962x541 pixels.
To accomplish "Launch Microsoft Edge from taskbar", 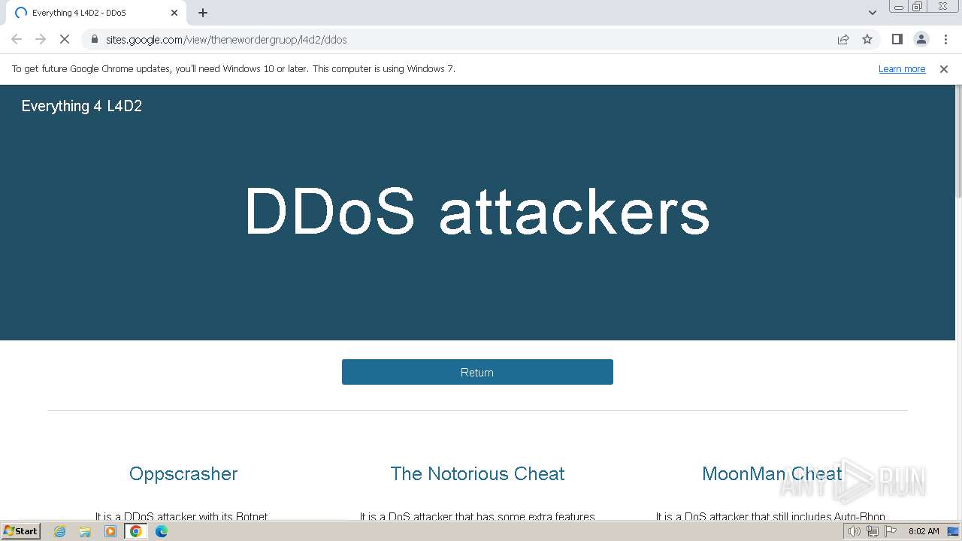I will [162, 531].
